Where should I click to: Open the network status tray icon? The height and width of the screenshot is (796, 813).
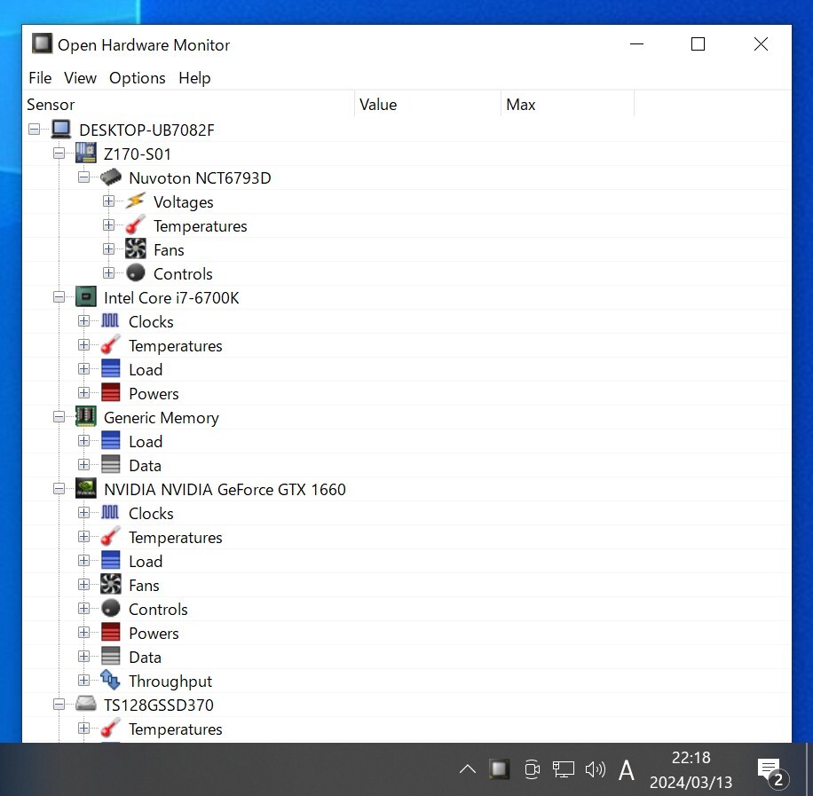click(563, 769)
